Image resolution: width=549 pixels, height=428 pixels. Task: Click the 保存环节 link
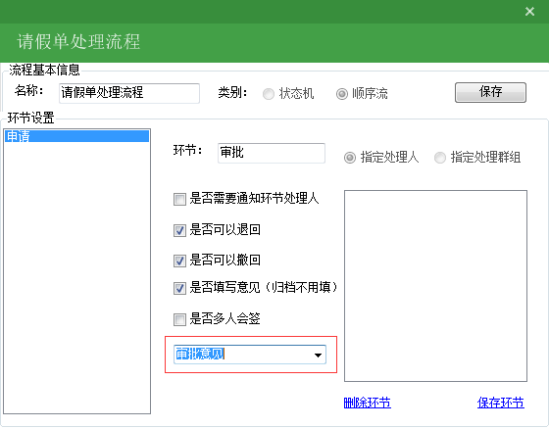click(501, 403)
